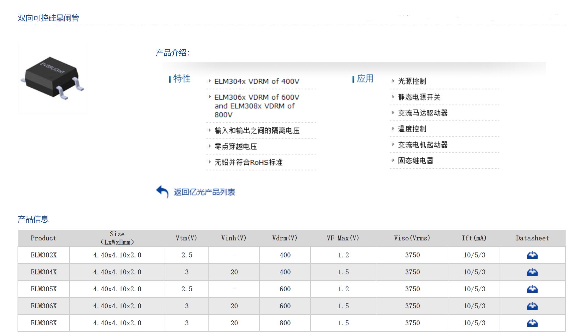
Task: Click the 零点穿越电压 feature item
Action: [x=236, y=147]
